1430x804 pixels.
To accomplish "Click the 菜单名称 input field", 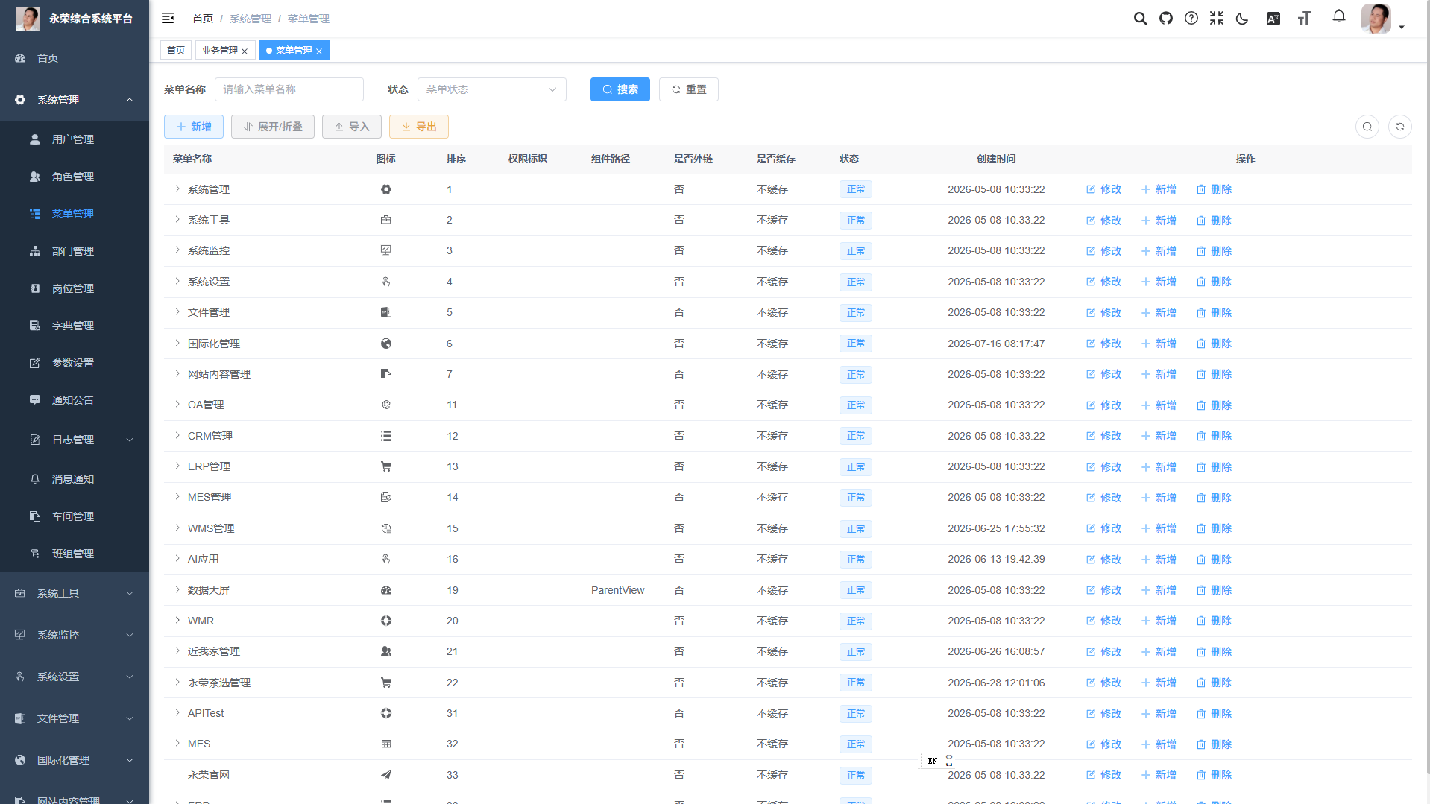I will (x=289, y=89).
